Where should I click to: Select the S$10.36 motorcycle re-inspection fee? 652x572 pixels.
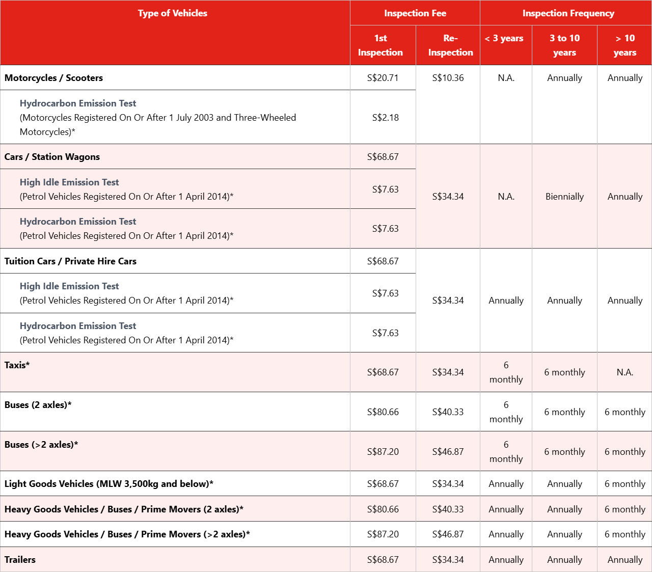click(448, 78)
